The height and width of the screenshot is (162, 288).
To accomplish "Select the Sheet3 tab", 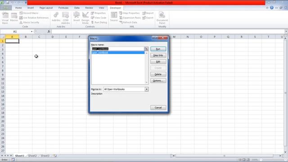I will [45, 156].
